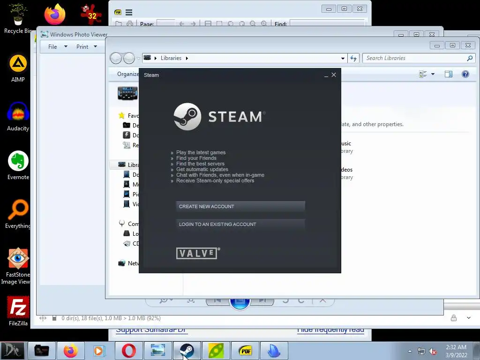The image size is (480, 360).
Task: Switch to SumatraPDF on the taskbar
Action: 245,351
